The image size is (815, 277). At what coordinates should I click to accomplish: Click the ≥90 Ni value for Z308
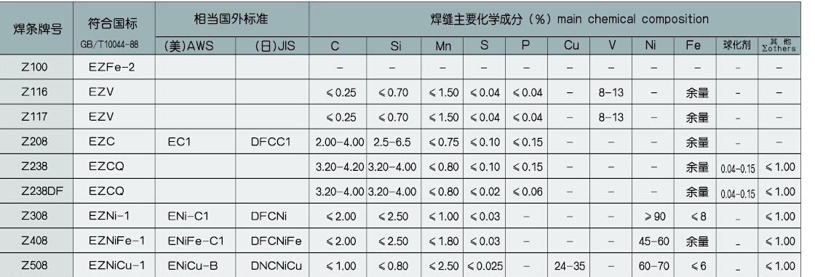coord(654,216)
